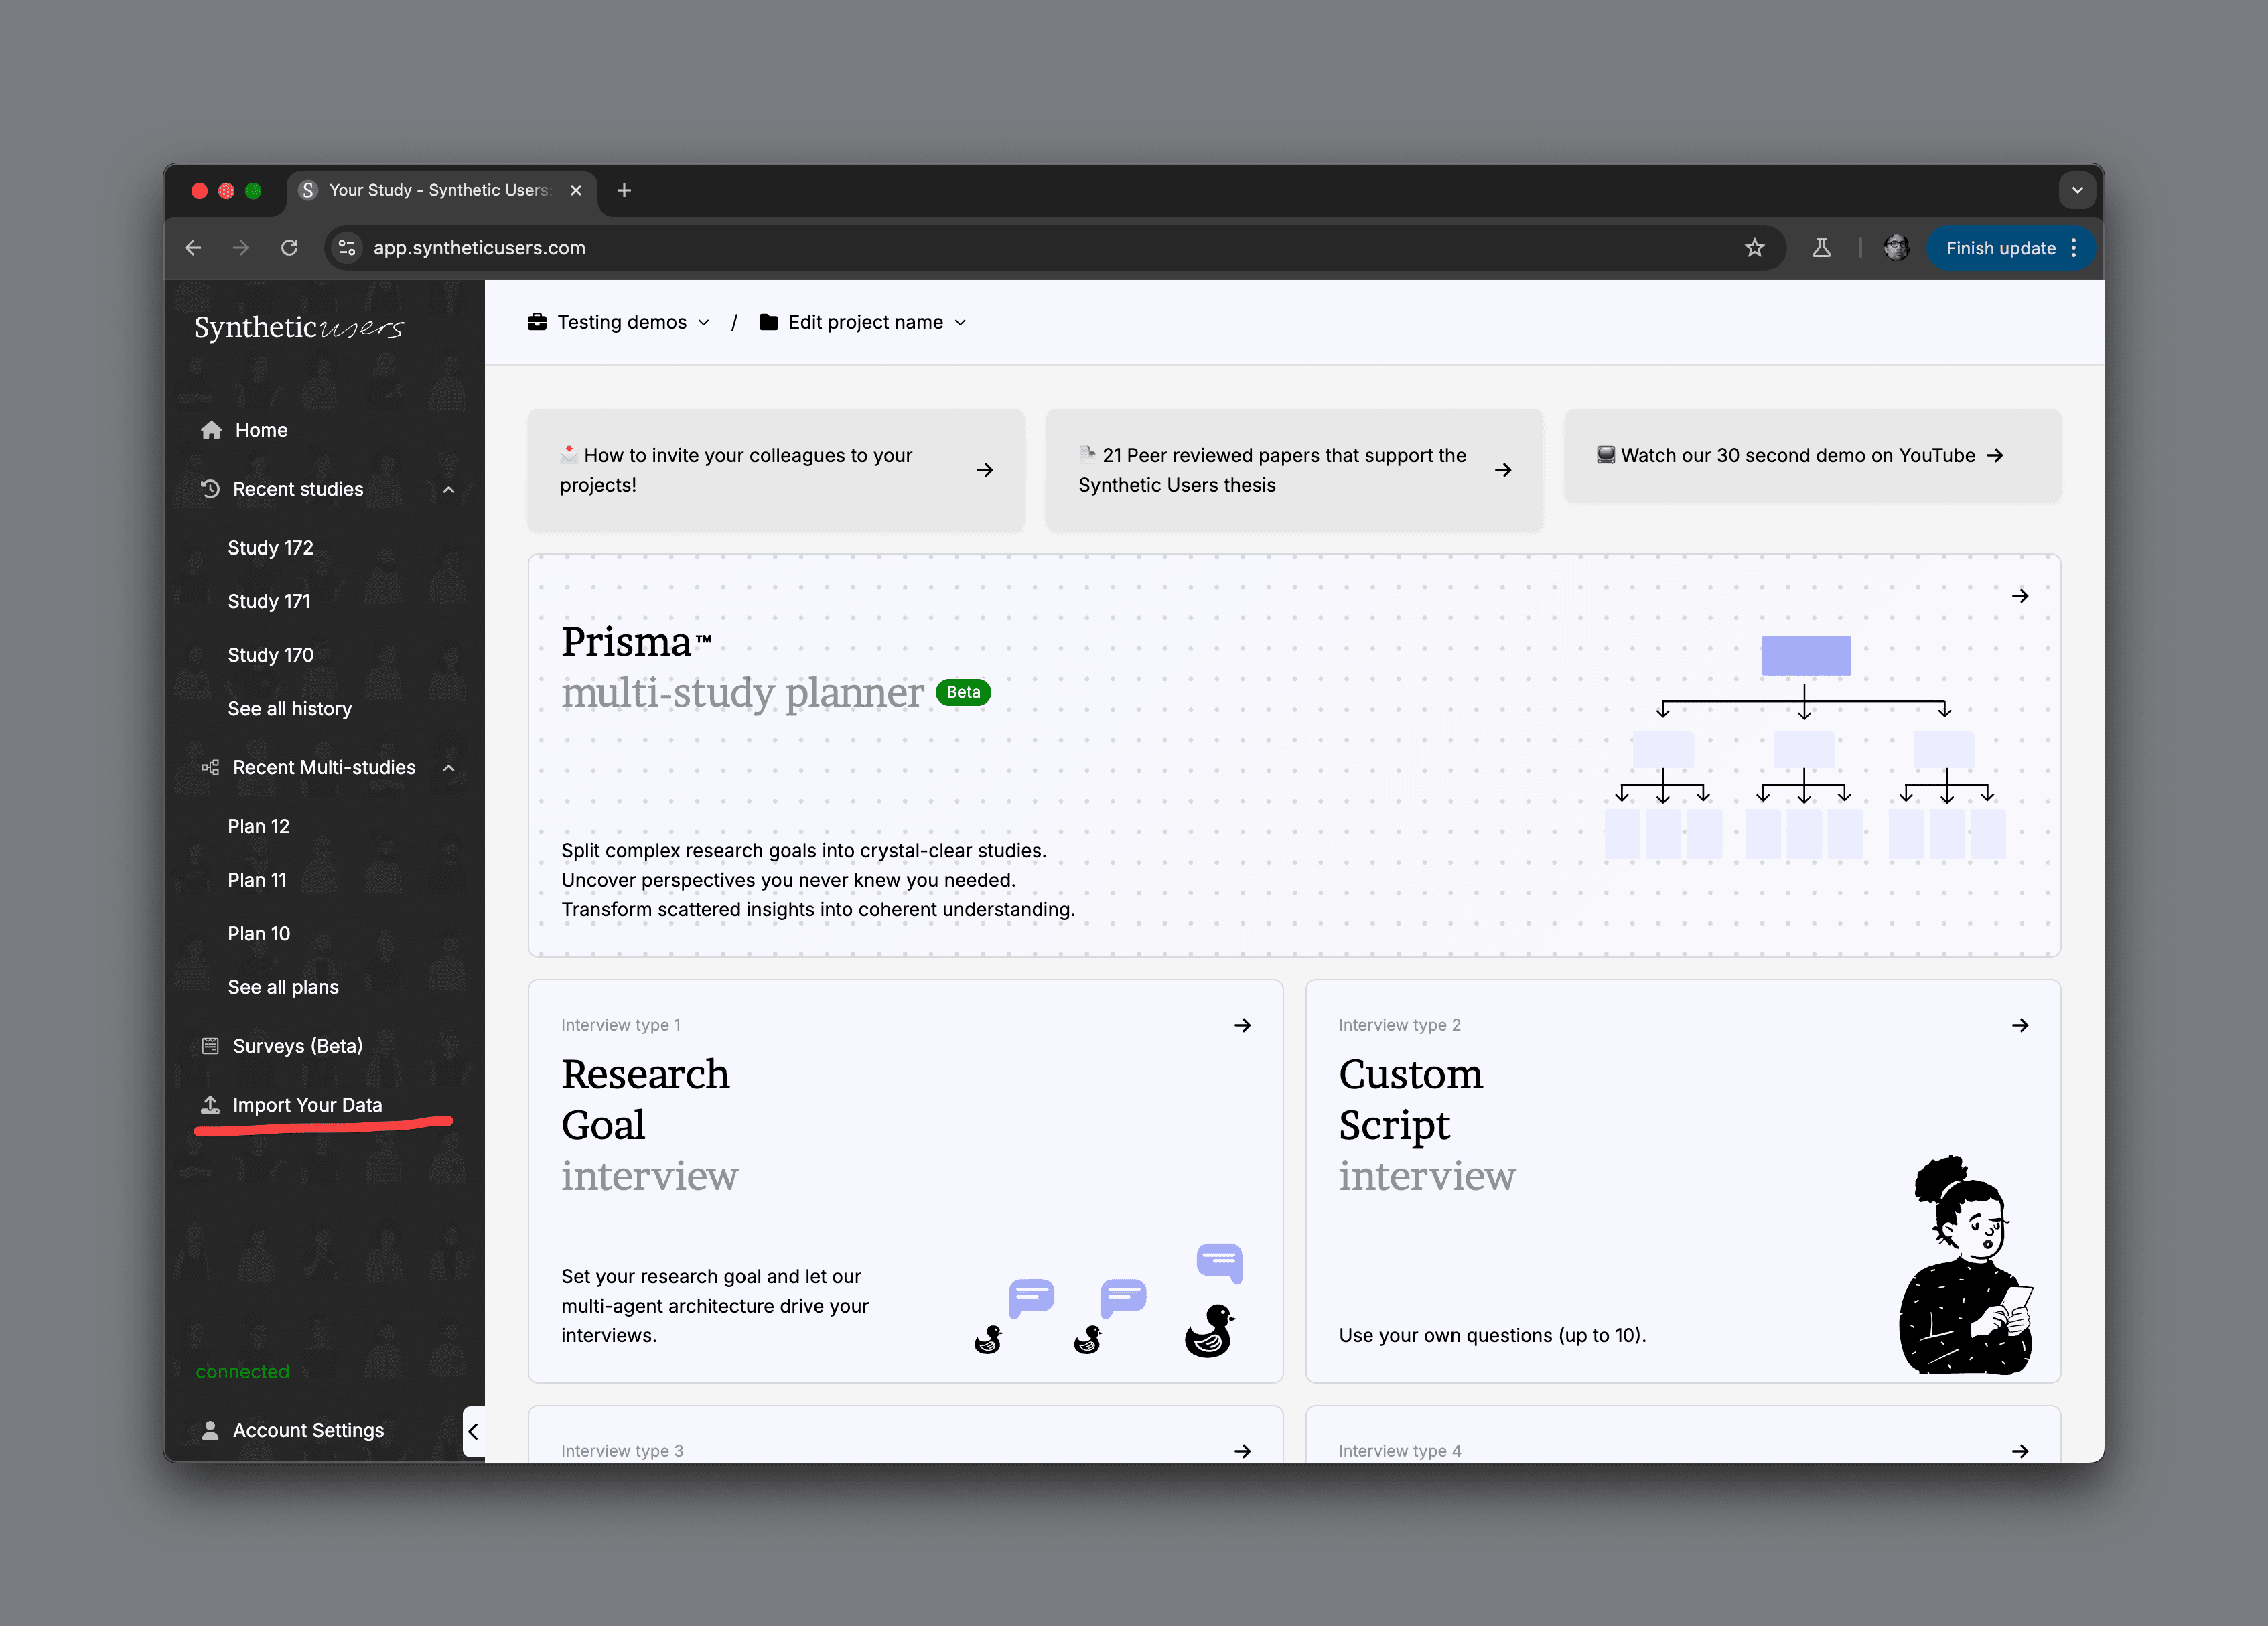The image size is (2268, 1626).
Task: Click the Import Your Data upload icon
Action: pos(210,1105)
